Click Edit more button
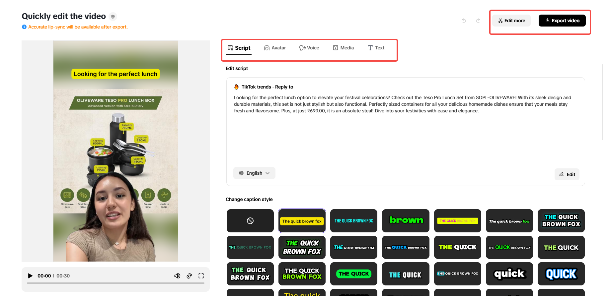 tap(511, 21)
